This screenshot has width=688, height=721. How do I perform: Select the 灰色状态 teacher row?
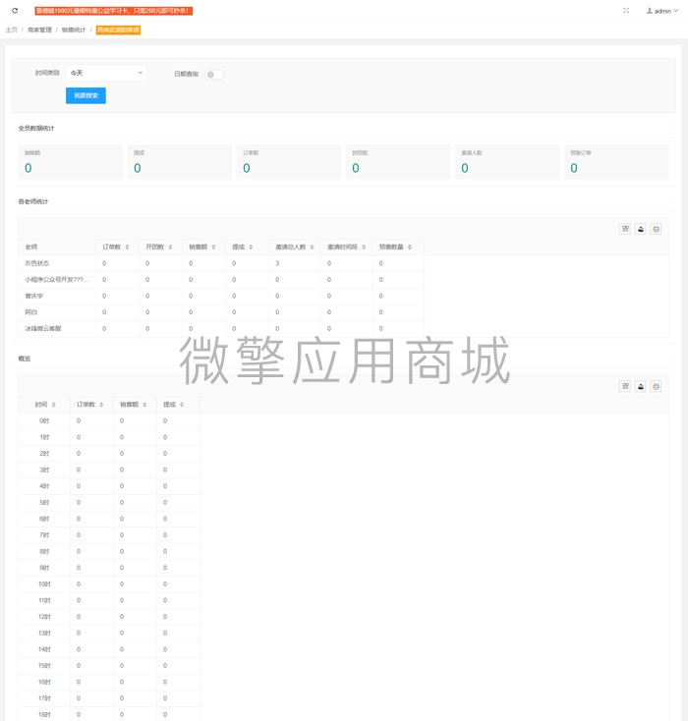pyautogui.click(x=221, y=263)
